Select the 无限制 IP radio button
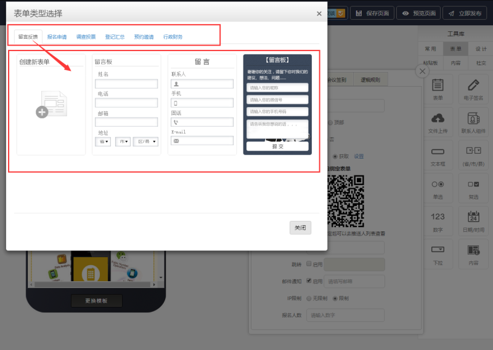 (309, 298)
